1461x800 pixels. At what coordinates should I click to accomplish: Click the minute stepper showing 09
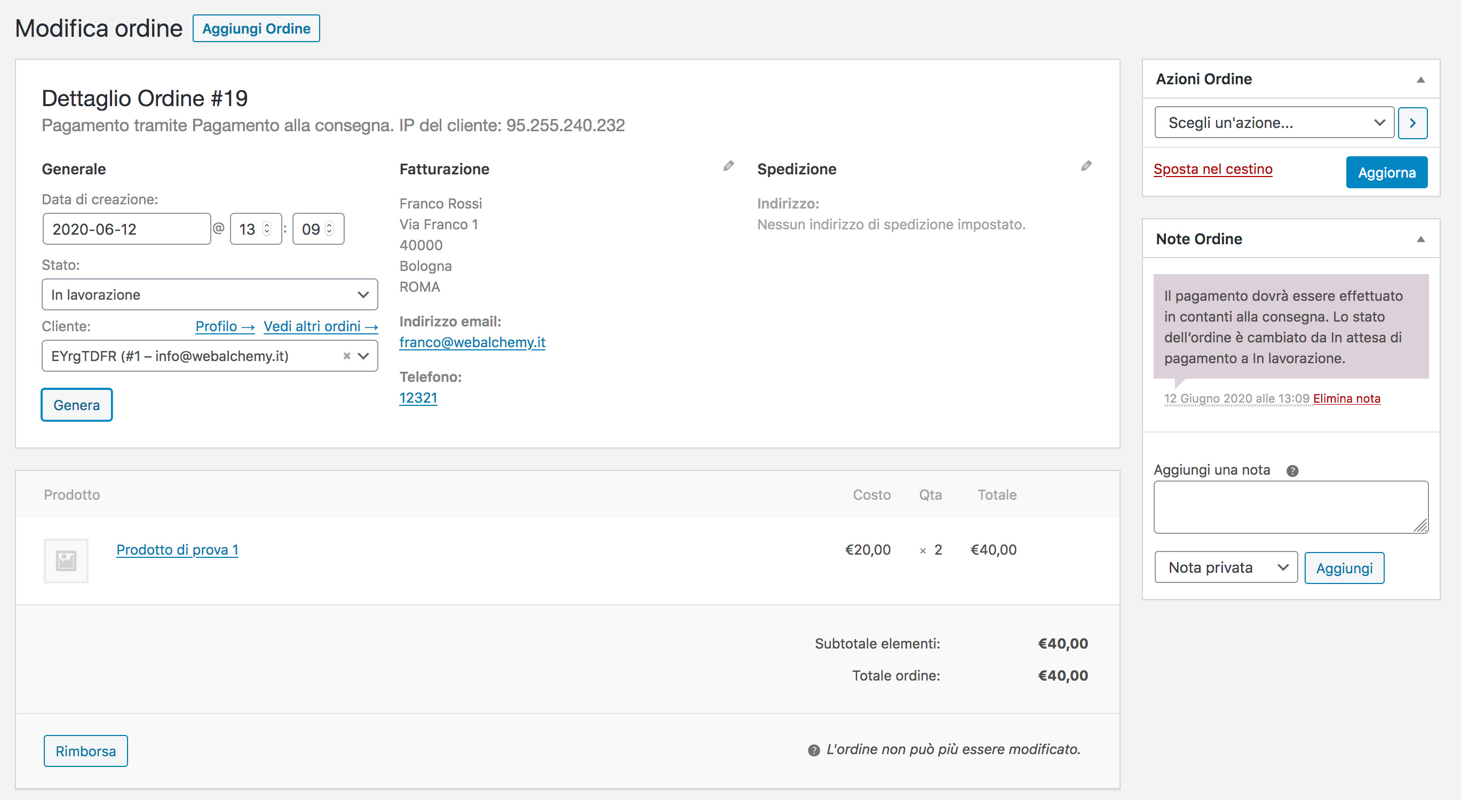(329, 229)
